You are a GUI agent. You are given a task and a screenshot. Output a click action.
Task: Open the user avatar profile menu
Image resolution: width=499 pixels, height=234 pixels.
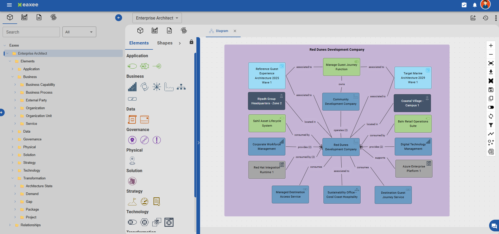click(x=485, y=4)
